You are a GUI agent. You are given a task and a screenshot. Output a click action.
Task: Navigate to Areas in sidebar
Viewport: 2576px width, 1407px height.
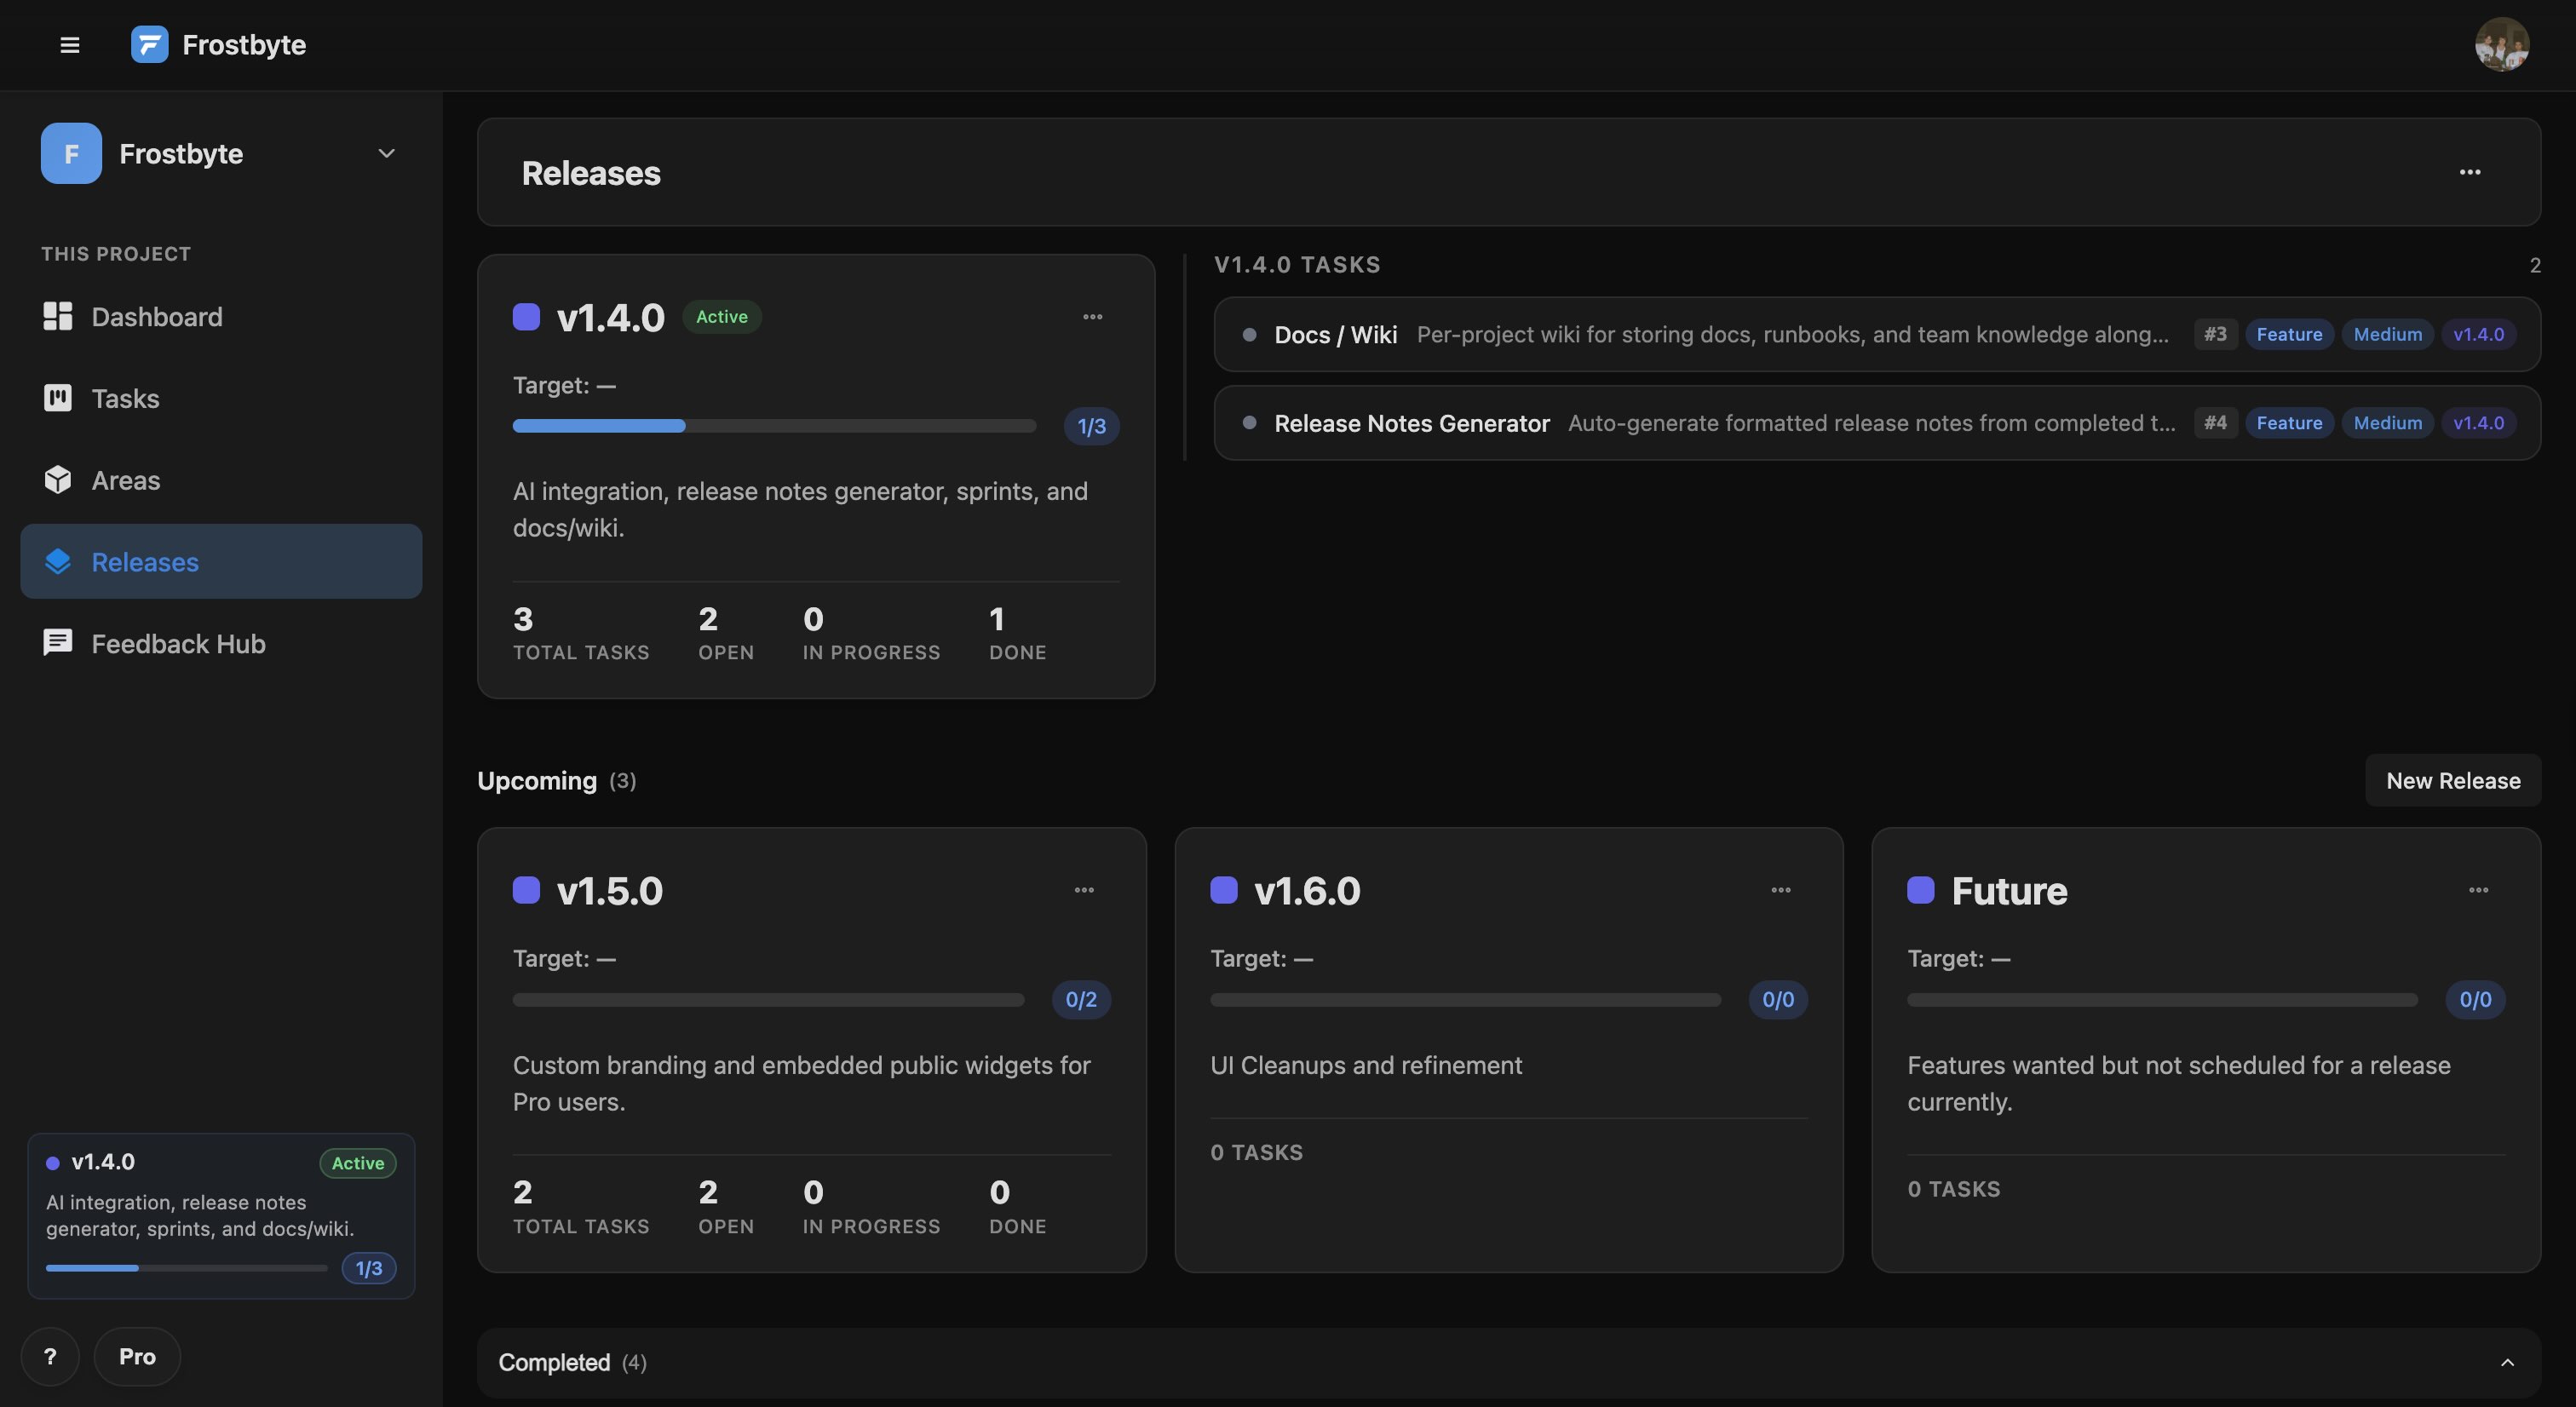[x=221, y=480]
